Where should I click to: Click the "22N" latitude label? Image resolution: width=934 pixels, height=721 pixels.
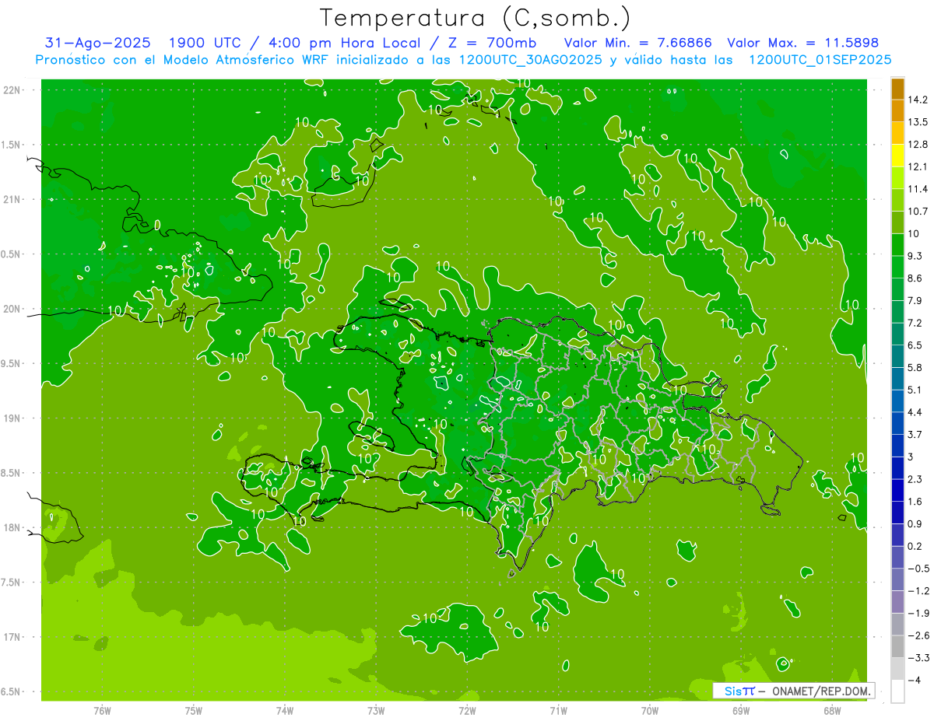click(13, 90)
